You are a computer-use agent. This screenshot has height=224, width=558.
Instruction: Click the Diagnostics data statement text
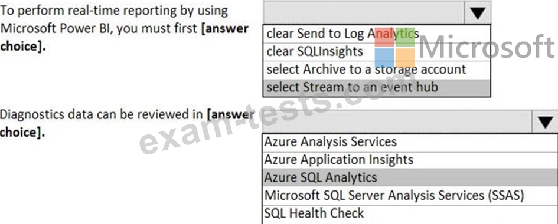127,123
